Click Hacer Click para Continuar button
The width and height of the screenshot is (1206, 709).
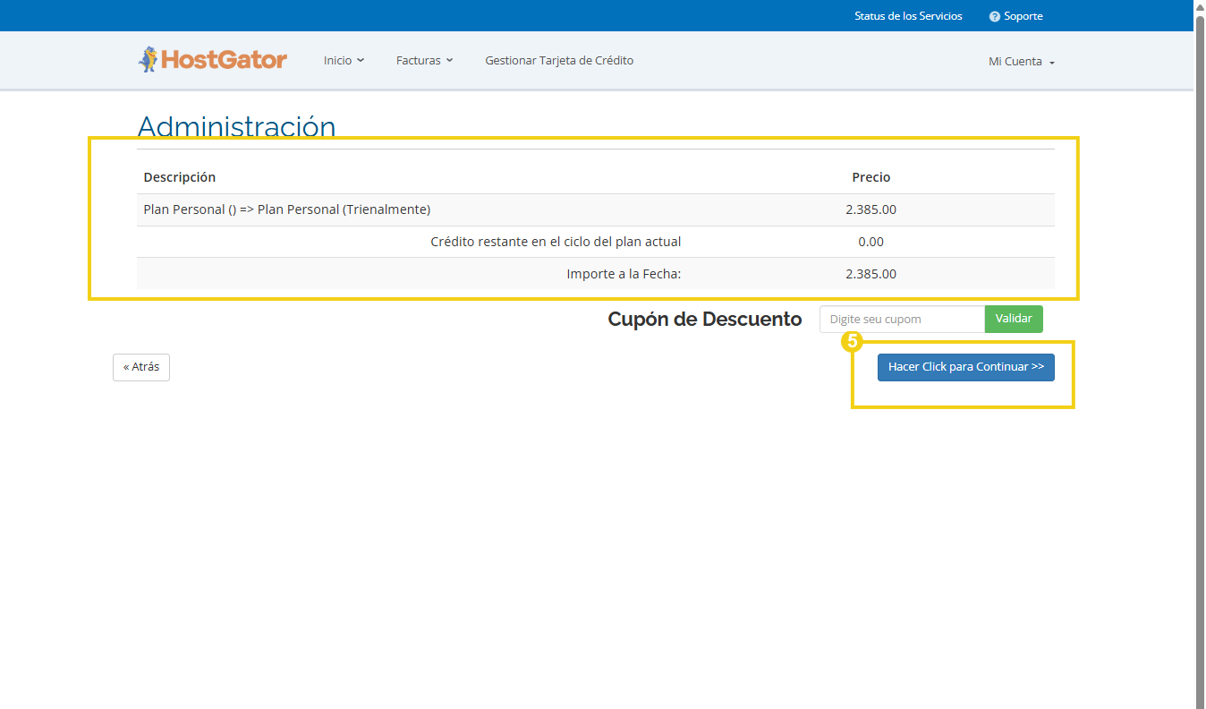(x=965, y=367)
